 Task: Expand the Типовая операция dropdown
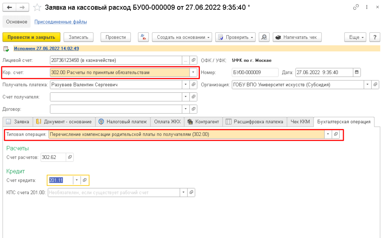pyautogui.click(x=328, y=134)
